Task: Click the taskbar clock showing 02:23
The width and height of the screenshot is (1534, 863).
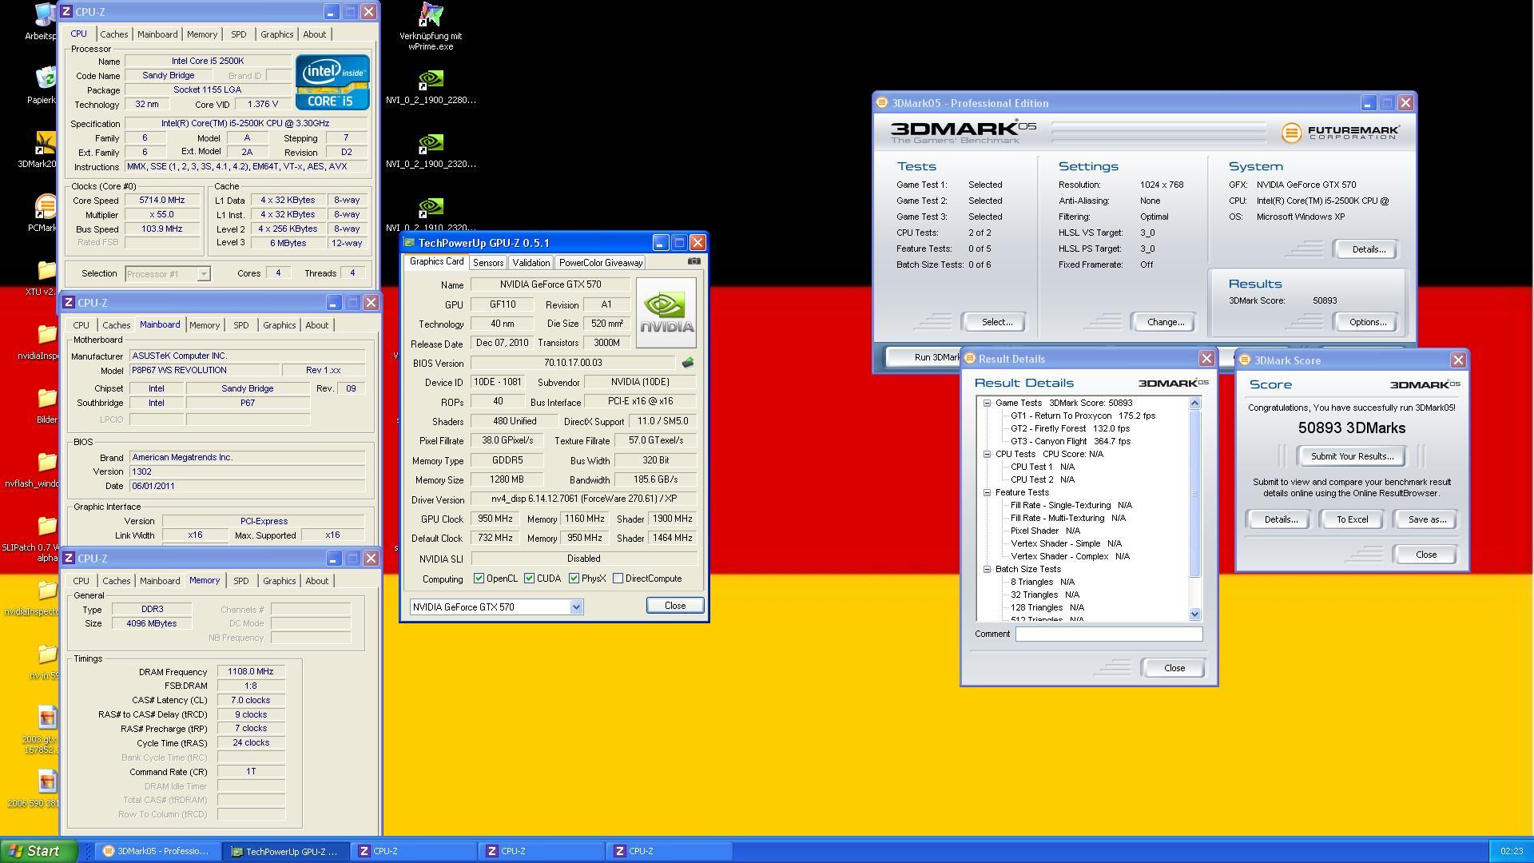Action: (x=1511, y=852)
